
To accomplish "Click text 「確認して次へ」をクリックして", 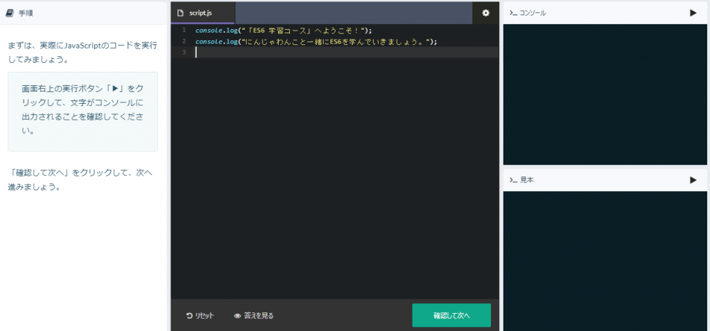I will tap(71, 172).
